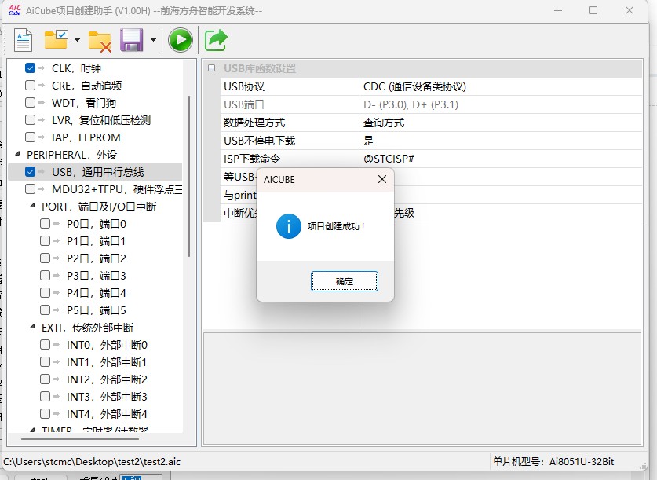Collapse the USB库函数设置 property group

(x=212, y=68)
